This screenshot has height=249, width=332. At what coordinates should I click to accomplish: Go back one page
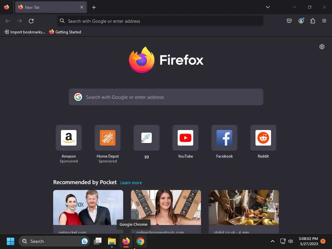tap(8, 21)
